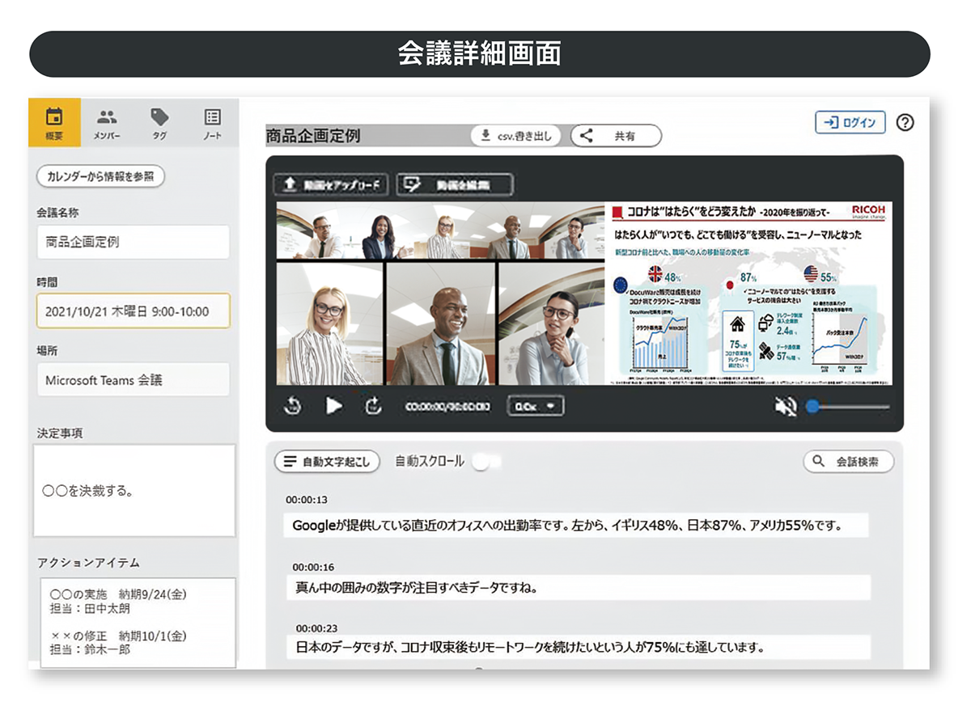
Task: Open the メンバー members tab
Action: click(x=106, y=122)
